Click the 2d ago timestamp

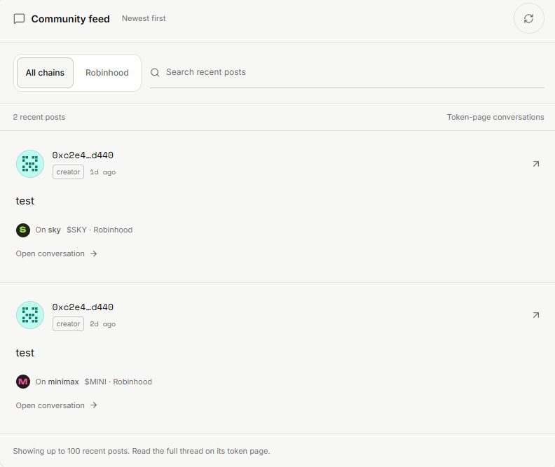(x=102, y=324)
